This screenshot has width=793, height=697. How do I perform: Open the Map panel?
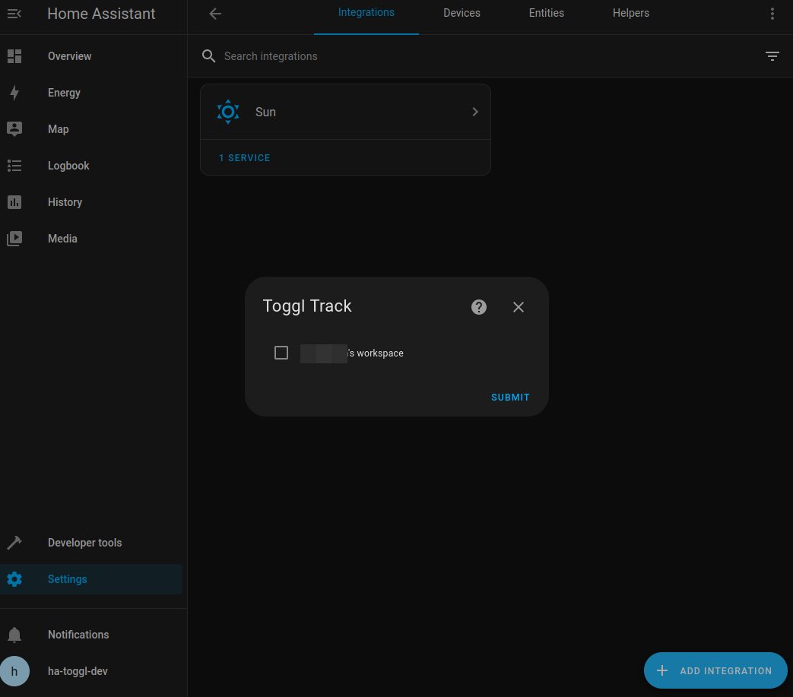(x=91, y=129)
